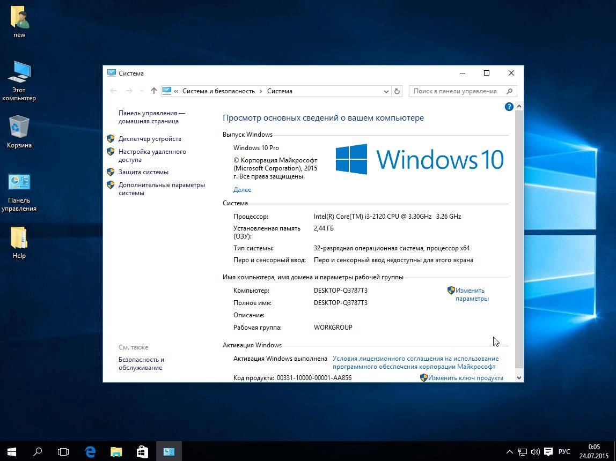Click the Система window title icon
Image resolution: width=616 pixels, height=461 pixels.
[112, 73]
